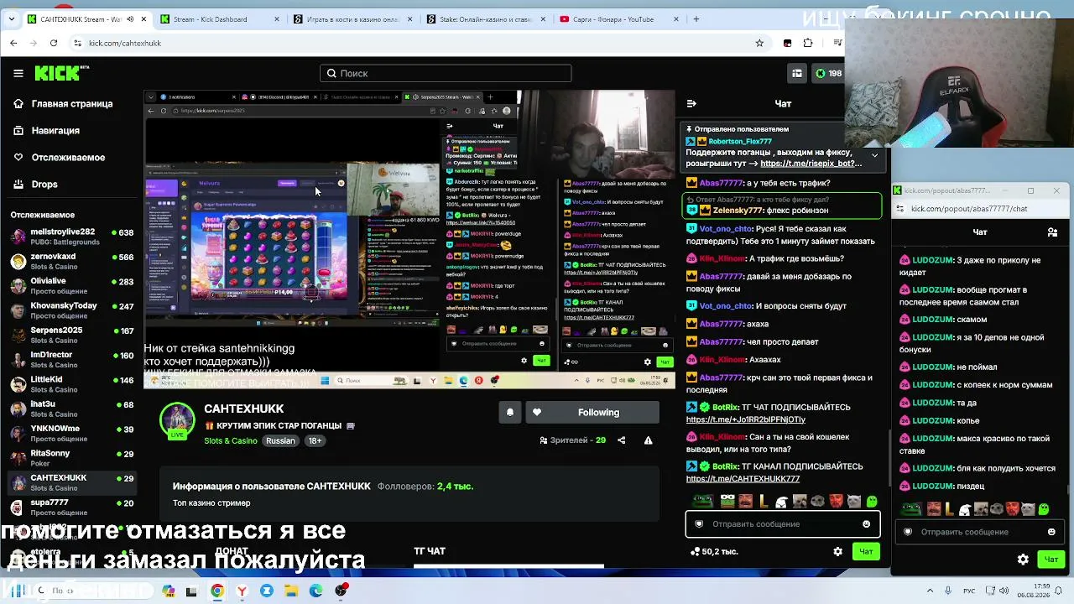
Task: Click the popout chat message input field
Action: click(979, 532)
